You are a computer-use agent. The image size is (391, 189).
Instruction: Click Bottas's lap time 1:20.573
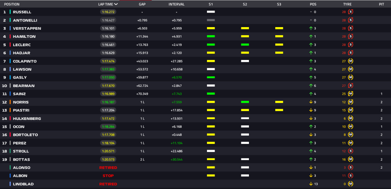pos(108,159)
